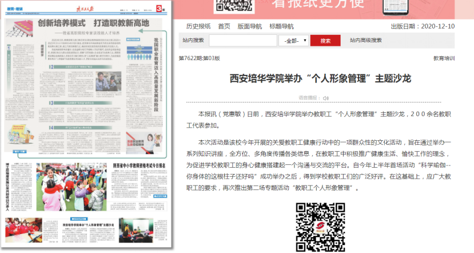
Task: Open the -全部- search category dropdown
Action: point(294,41)
